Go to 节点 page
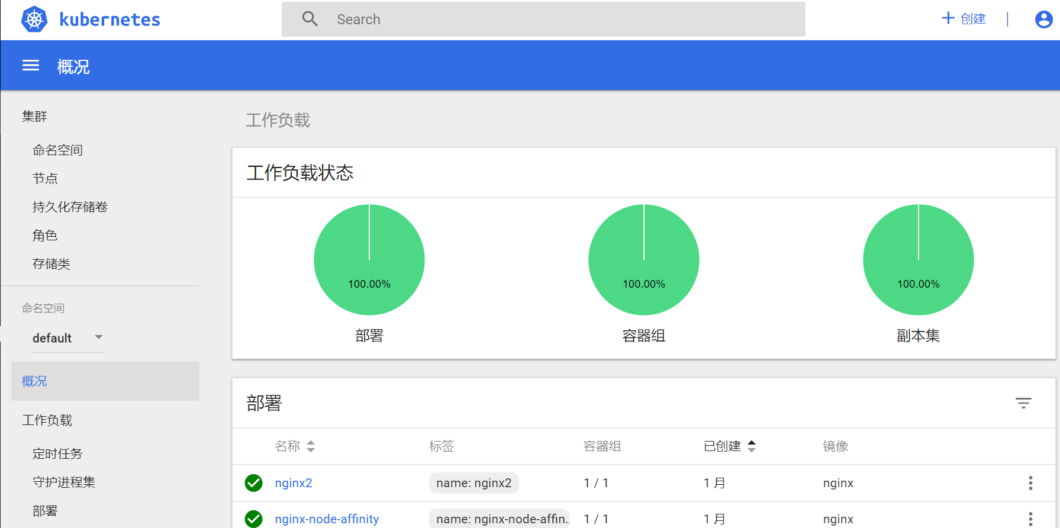1060x528 pixels. (x=45, y=179)
